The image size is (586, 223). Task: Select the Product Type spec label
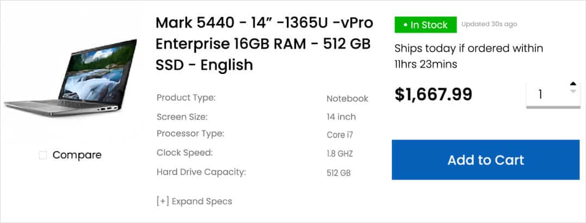(x=186, y=98)
